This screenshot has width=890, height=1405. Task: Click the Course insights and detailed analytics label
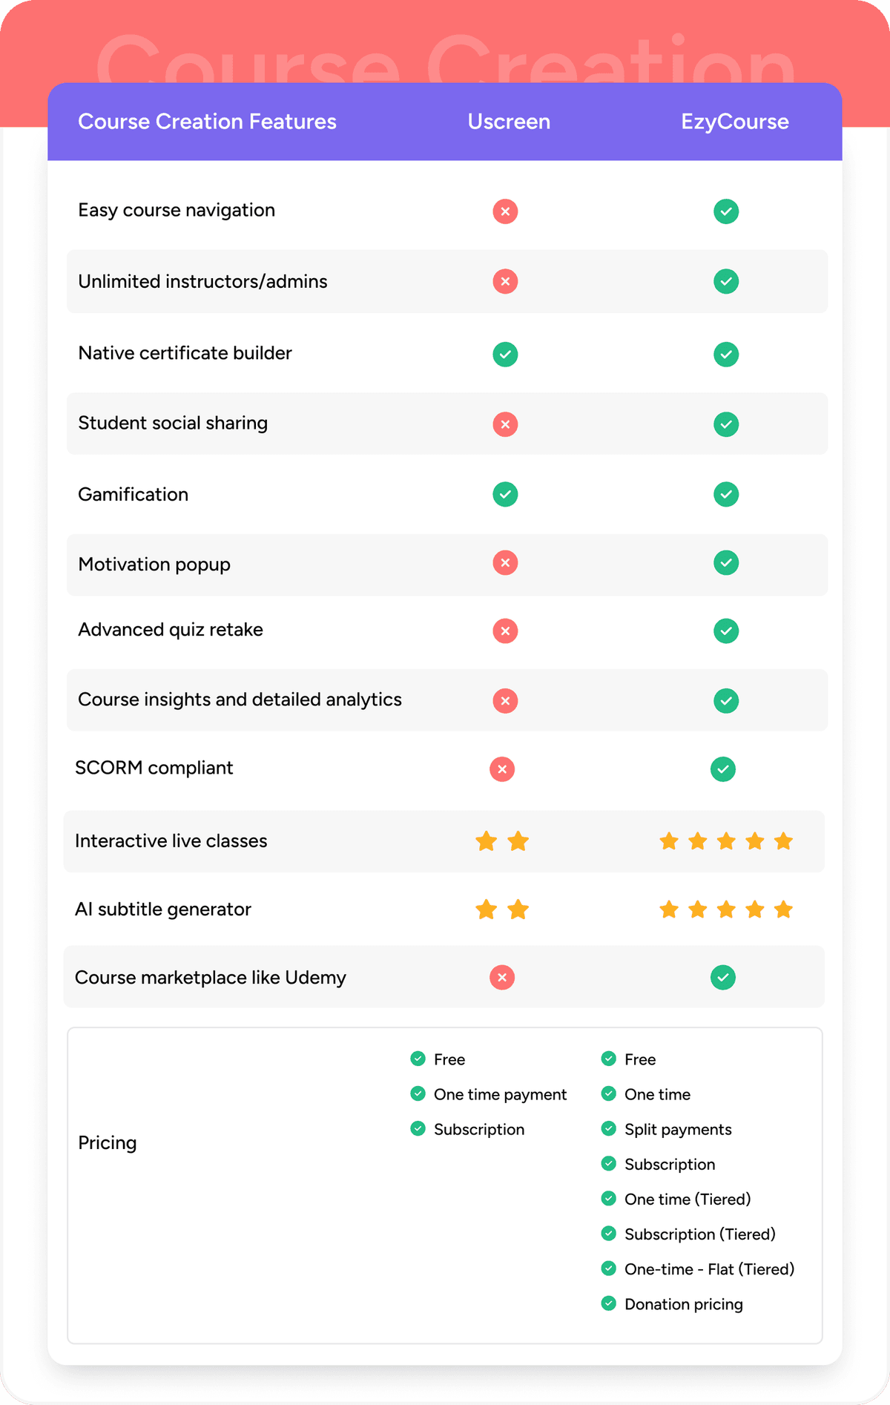coord(240,700)
